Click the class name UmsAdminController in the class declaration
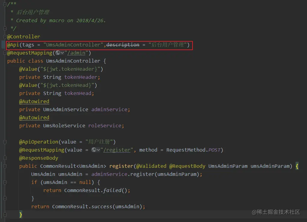The height and width of the screenshot is (222, 307). [73, 61]
